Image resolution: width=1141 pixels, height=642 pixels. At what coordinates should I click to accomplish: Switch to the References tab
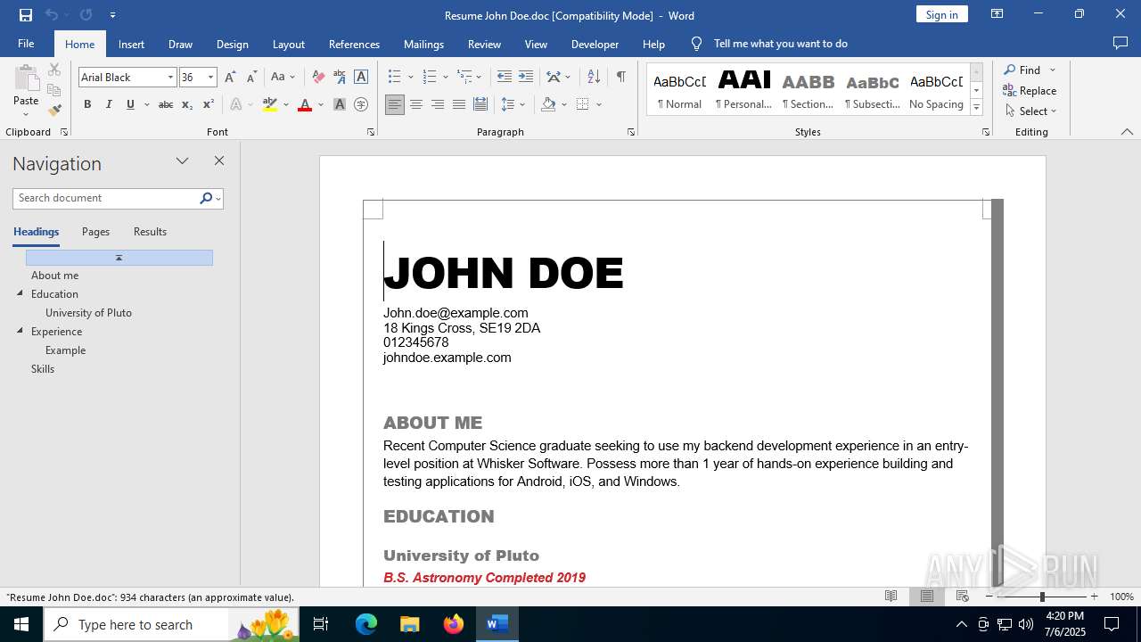click(x=354, y=44)
